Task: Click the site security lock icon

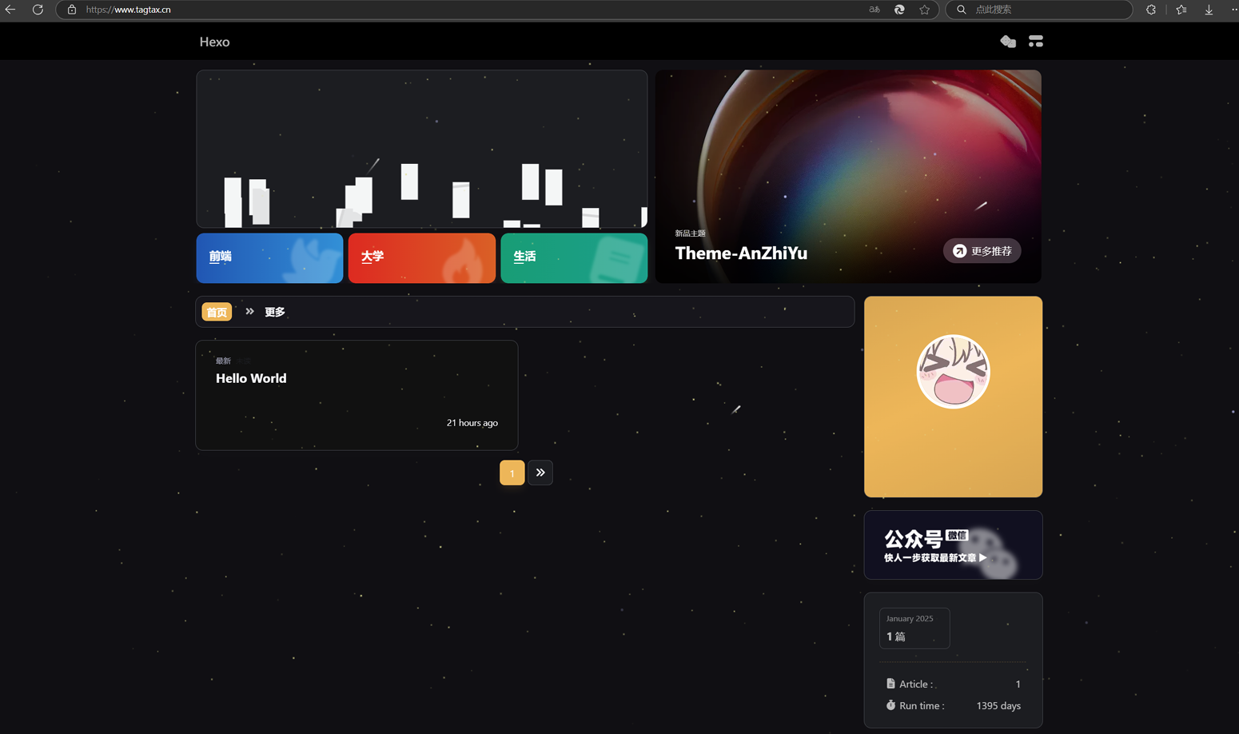Action: (72, 10)
